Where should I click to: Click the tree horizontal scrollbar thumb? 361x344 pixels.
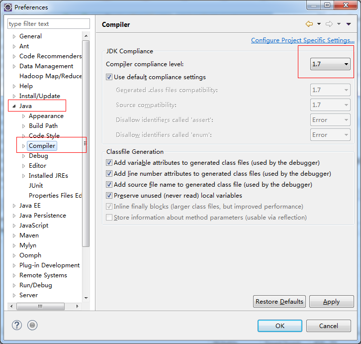40,307
